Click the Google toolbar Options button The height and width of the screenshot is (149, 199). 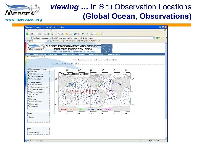[x=94, y=41]
